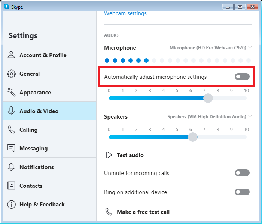Click the chat bubble Messaging icon
The height and width of the screenshot is (224, 262).
11,148
